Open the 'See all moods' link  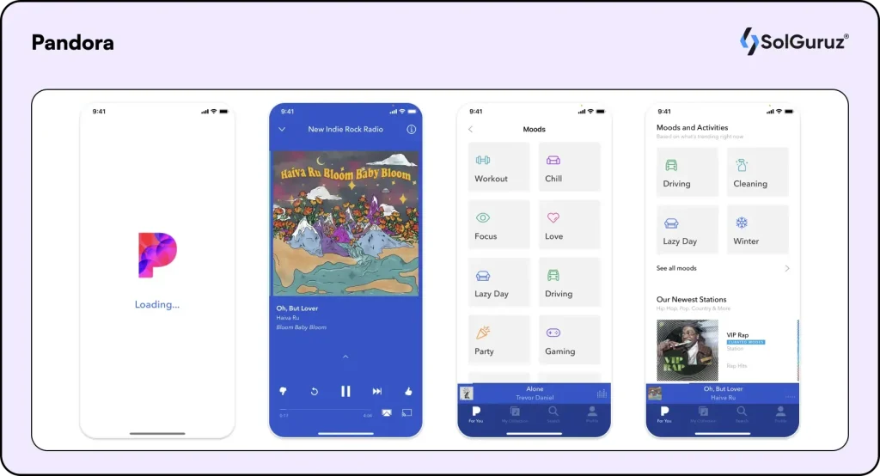click(x=676, y=268)
